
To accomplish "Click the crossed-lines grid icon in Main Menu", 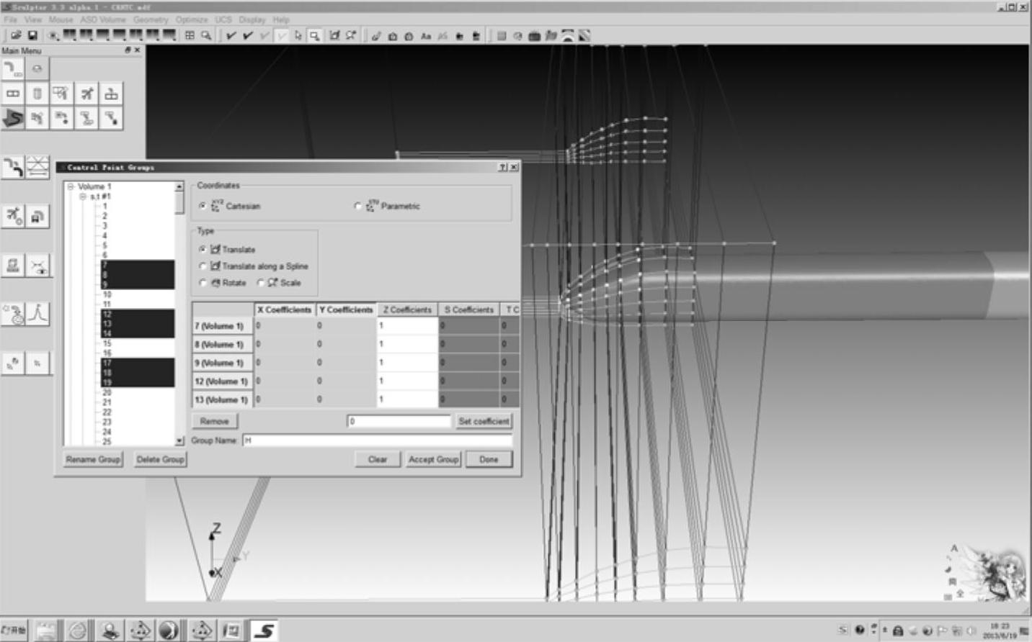I will point(37,167).
